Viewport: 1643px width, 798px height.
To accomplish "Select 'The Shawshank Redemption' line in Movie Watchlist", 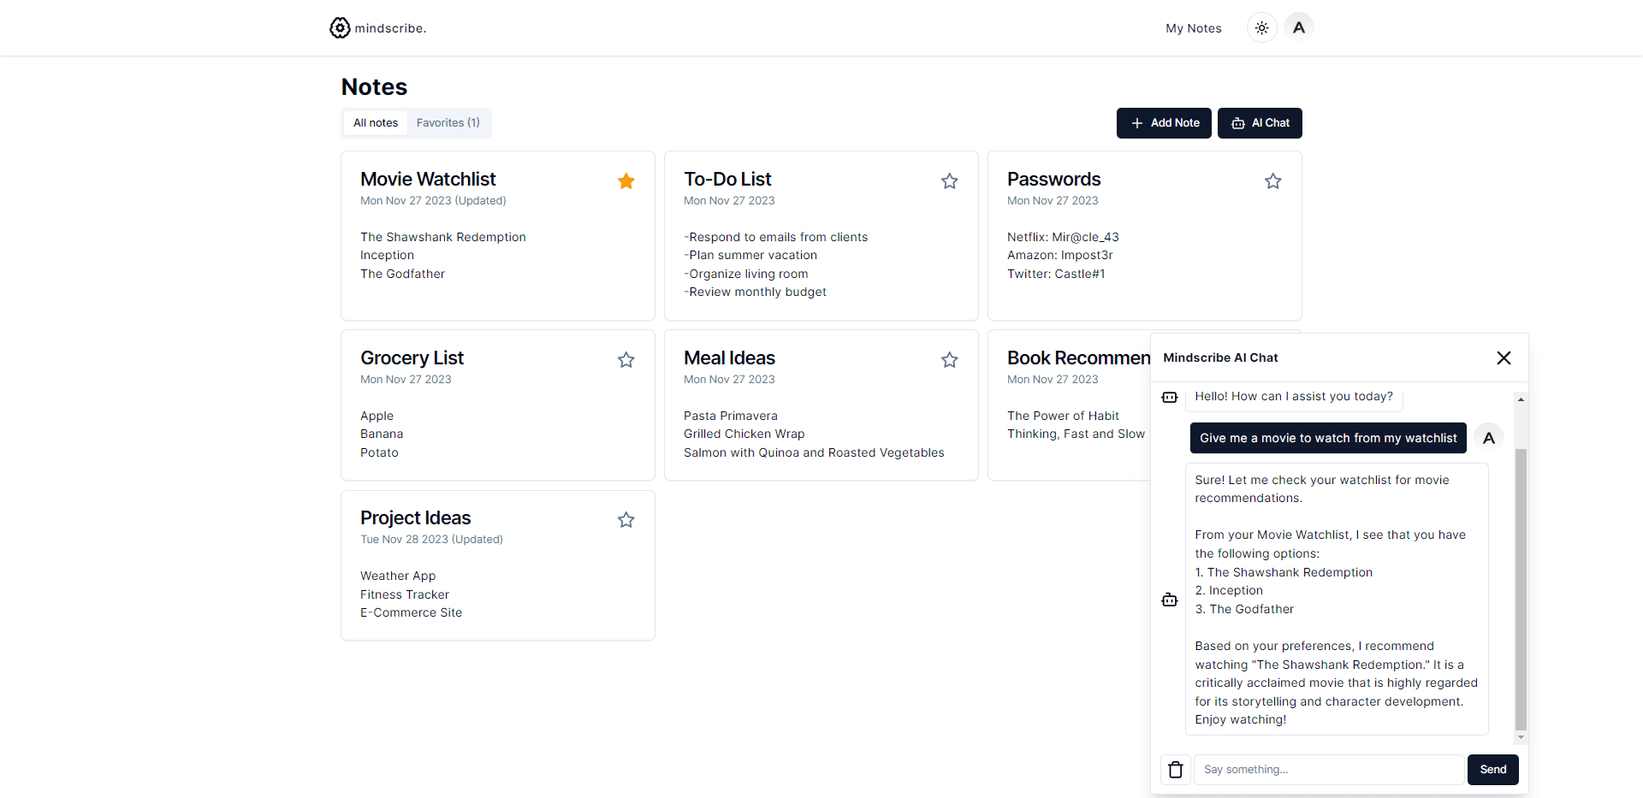I will point(443,237).
